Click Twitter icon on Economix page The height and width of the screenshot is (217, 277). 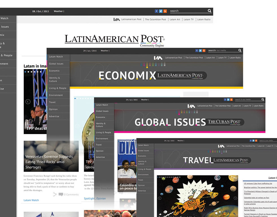(200, 51)
